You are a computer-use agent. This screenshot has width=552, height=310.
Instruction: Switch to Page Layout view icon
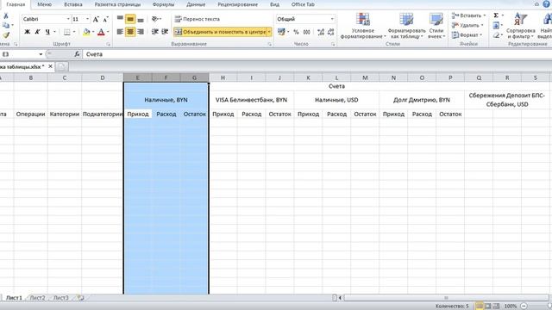coord(487,307)
